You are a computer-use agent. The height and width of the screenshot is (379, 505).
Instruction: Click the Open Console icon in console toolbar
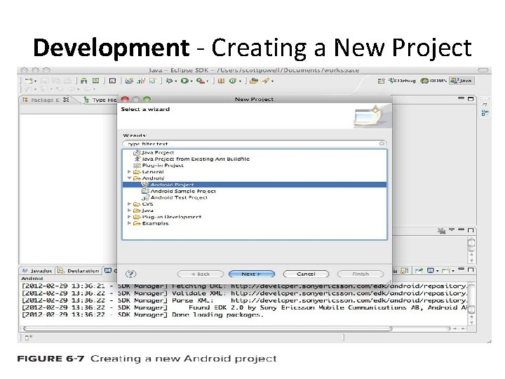click(x=446, y=271)
